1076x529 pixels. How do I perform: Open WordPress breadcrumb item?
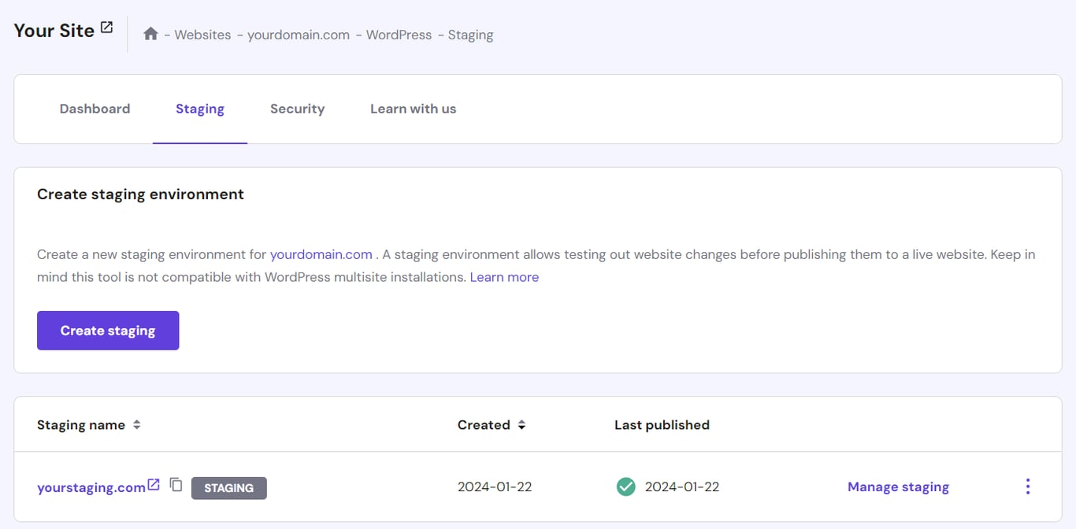click(399, 35)
